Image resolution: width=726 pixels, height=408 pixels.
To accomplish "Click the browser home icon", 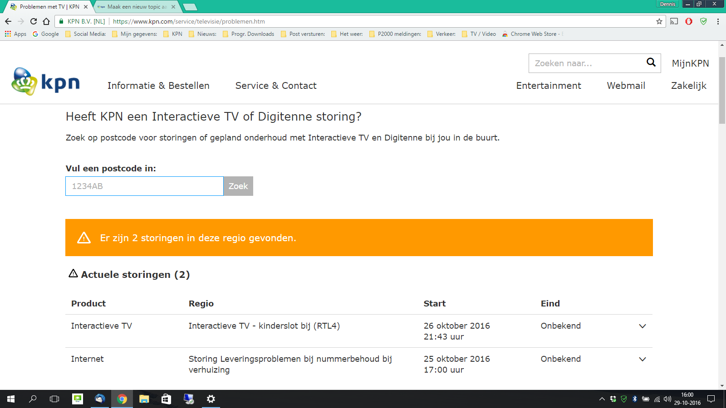I will coord(46,21).
